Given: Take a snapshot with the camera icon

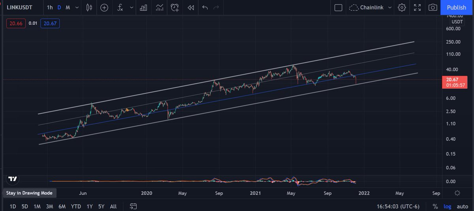Looking at the screenshot, I should tap(433, 7).
